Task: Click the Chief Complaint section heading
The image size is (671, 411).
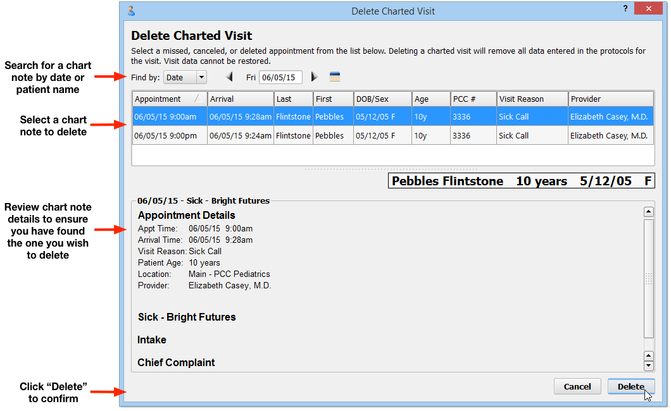Action: point(176,362)
